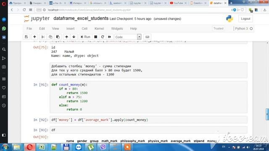Open Messenger in the Opera sidebar
Screen dimensions: 269x151
pos(4,20)
